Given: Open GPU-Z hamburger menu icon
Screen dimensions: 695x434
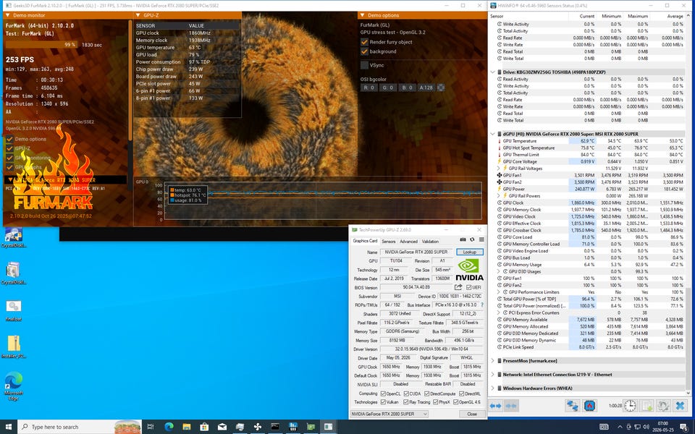Looking at the screenshot, I should coord(481,239).
